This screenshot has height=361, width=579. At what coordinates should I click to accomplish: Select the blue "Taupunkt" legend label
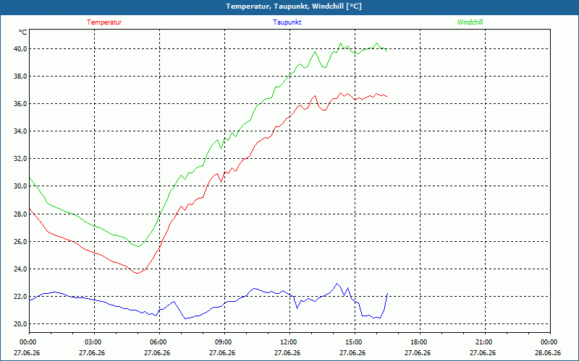(287, 22)
